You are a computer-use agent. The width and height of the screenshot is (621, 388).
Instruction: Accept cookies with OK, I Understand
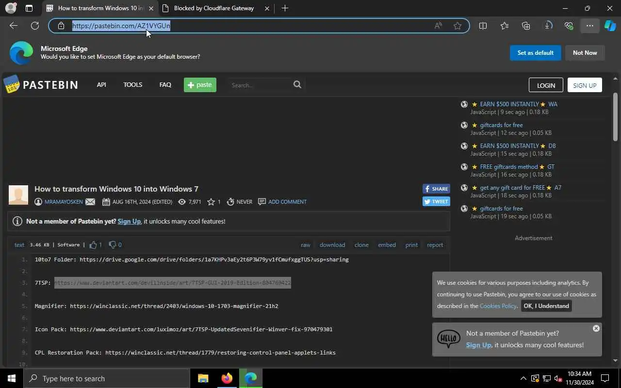546,306
